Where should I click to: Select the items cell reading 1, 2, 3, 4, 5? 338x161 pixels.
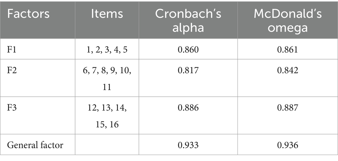click(x=107, y=50)
